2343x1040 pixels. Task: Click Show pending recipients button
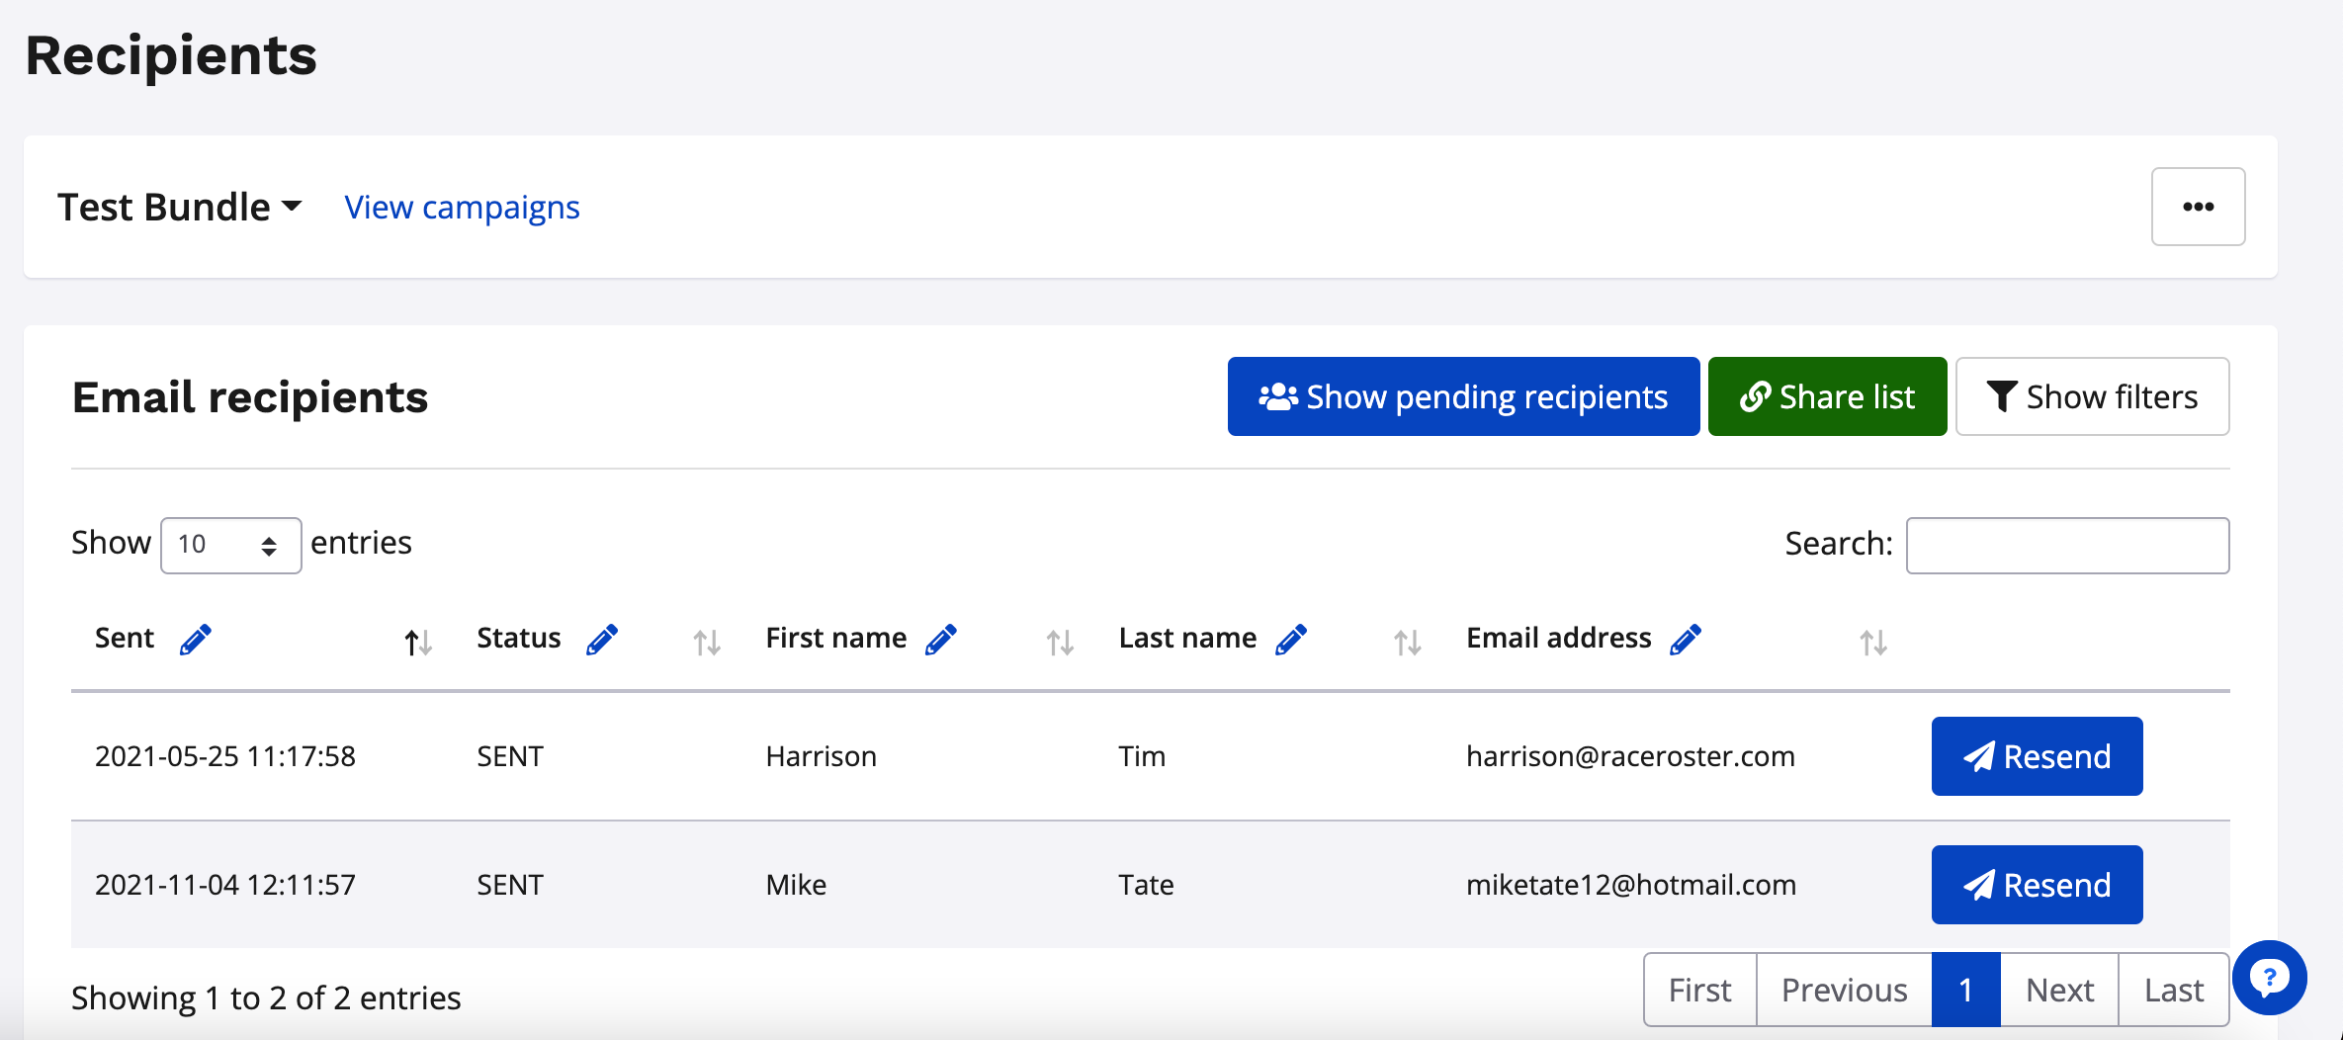tap(1463, 396)
